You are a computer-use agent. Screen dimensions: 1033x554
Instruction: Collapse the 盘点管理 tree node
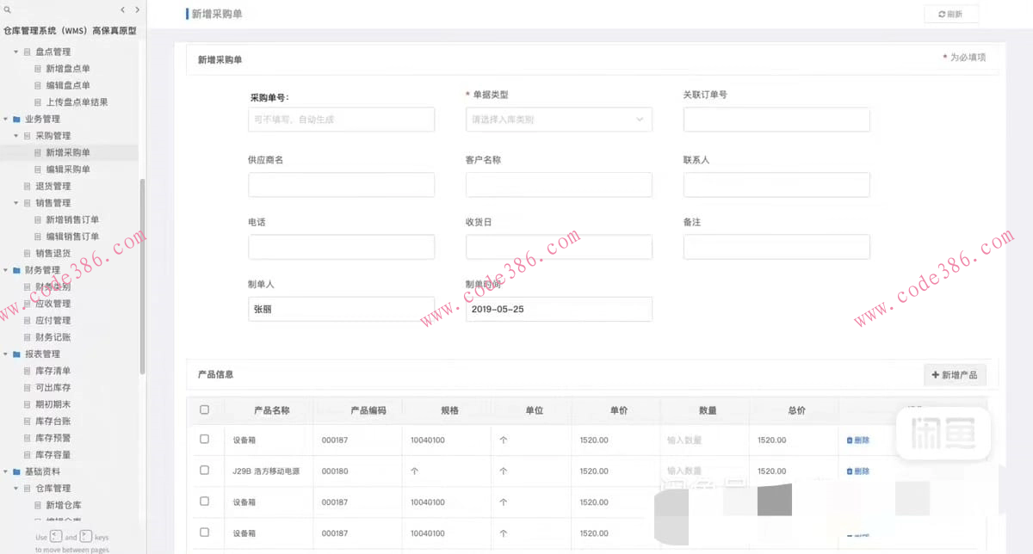coord(16,52)
